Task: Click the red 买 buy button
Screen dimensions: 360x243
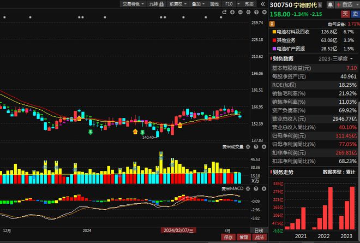Action: [x=345, y=14]
